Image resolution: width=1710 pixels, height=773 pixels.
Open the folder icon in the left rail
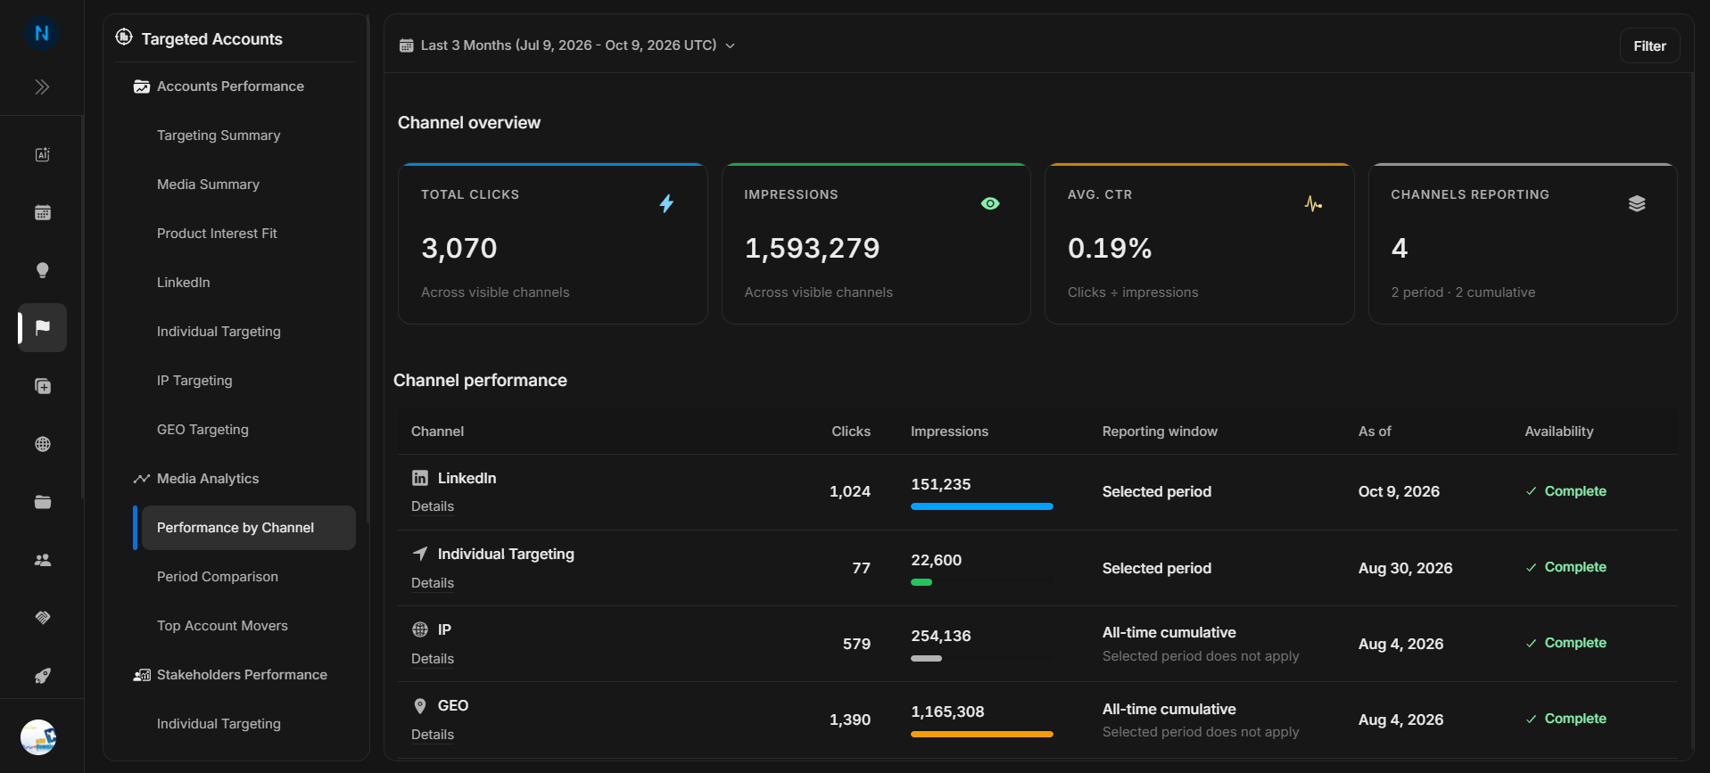pyautogui.click(x=42, y=502)
